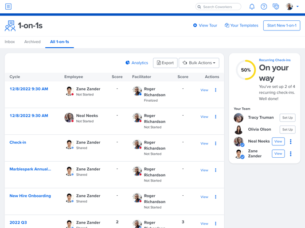View the Marblespark Annual row

[x=204, y=170]
